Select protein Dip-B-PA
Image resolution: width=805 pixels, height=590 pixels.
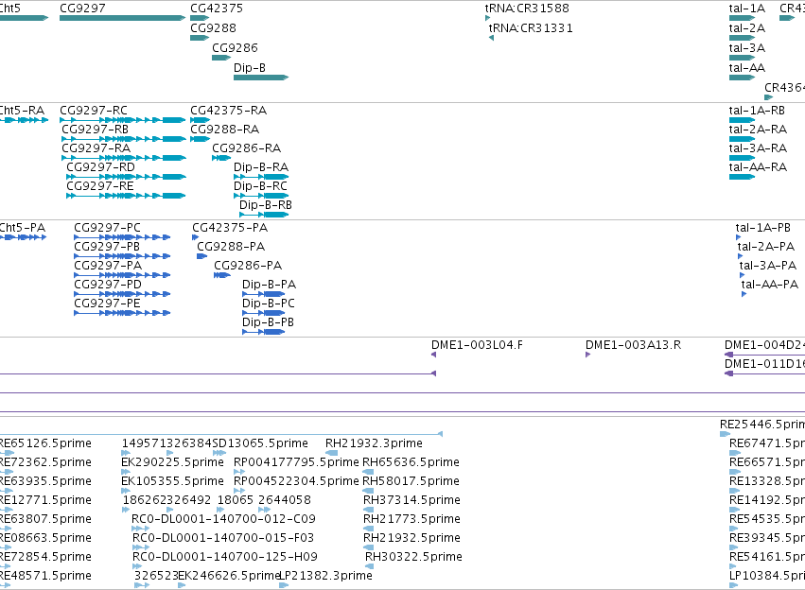pos(263,294)
